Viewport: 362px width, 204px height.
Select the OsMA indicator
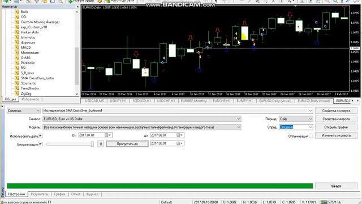coord(25,58)
